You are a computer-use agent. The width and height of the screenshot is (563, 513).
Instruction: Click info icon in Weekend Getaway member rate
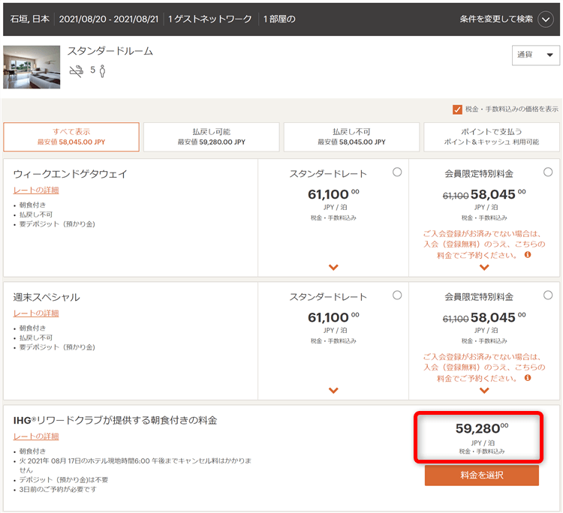click(x=528, y=255)
